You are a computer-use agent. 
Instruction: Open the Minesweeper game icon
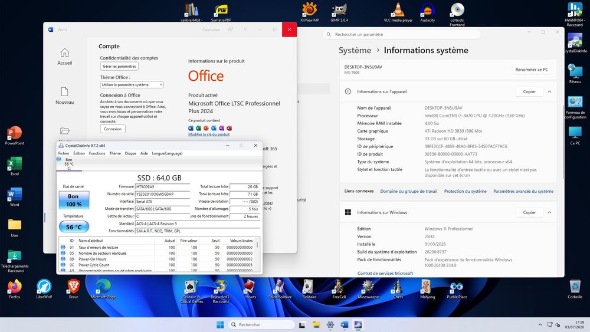point(368,289)
